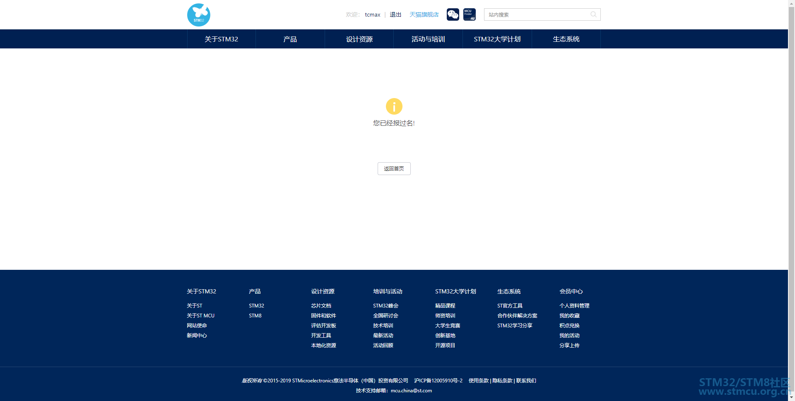Open footer link 我的活动
The height and width of the screenshot is (401, 795).
click(569, 336)
